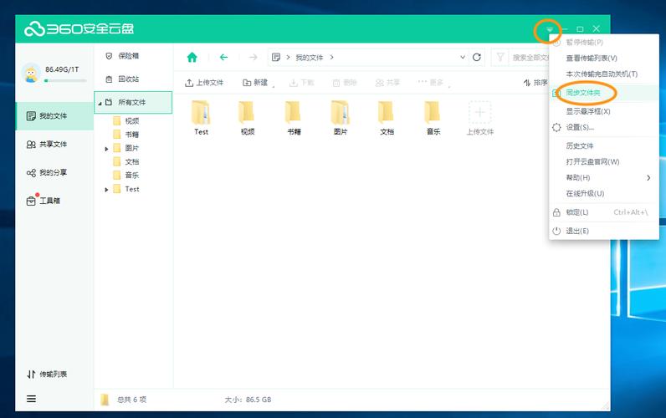Click into the 搜索全部文件 search field
The width and height of the screenshot is (666, 418).
[x=530, y=58]
